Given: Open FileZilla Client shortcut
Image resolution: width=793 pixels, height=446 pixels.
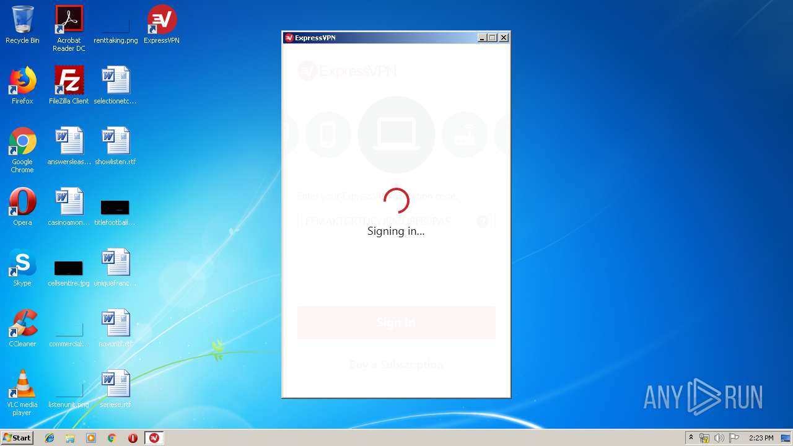Looking at the screenshot, I should 69,85.
